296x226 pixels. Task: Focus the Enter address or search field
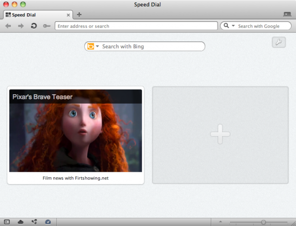tap(136, 26)
